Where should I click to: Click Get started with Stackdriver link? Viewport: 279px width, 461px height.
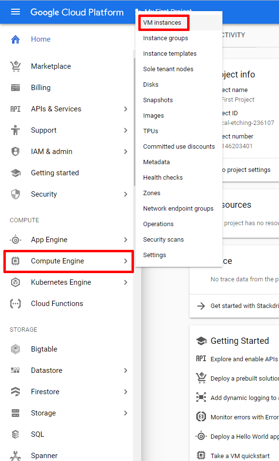(x=244, y=306)
